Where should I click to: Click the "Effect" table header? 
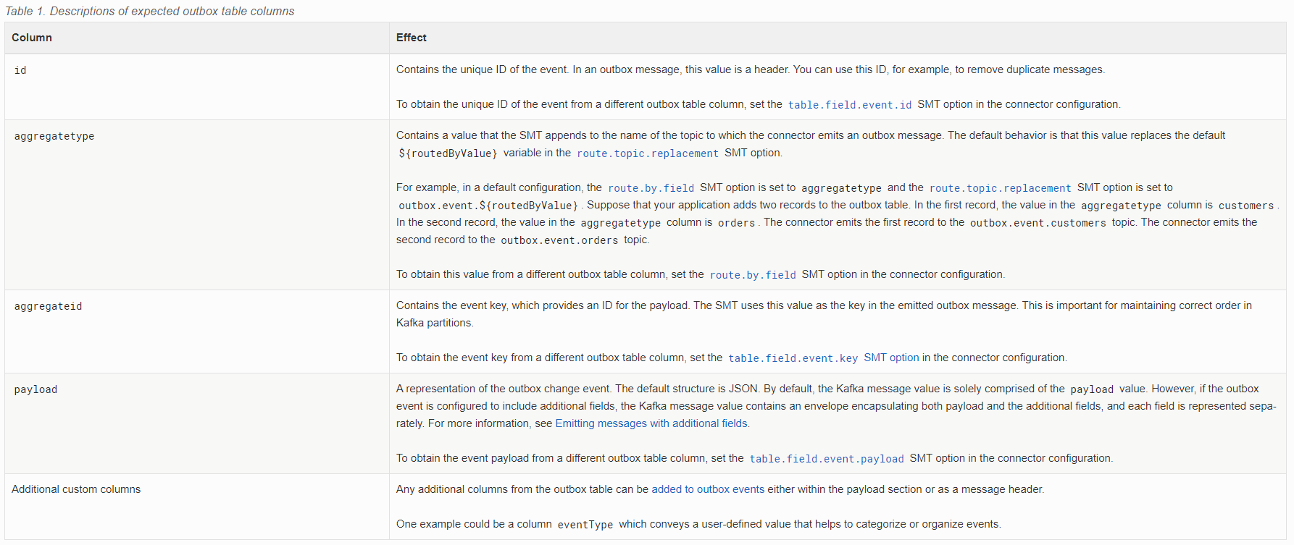pos(411,38)
